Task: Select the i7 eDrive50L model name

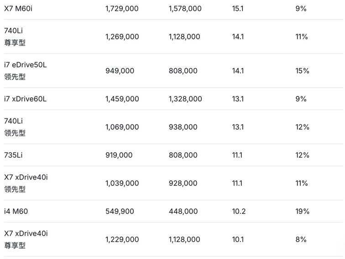Action: pyautogui.click(x=26, y=65)
